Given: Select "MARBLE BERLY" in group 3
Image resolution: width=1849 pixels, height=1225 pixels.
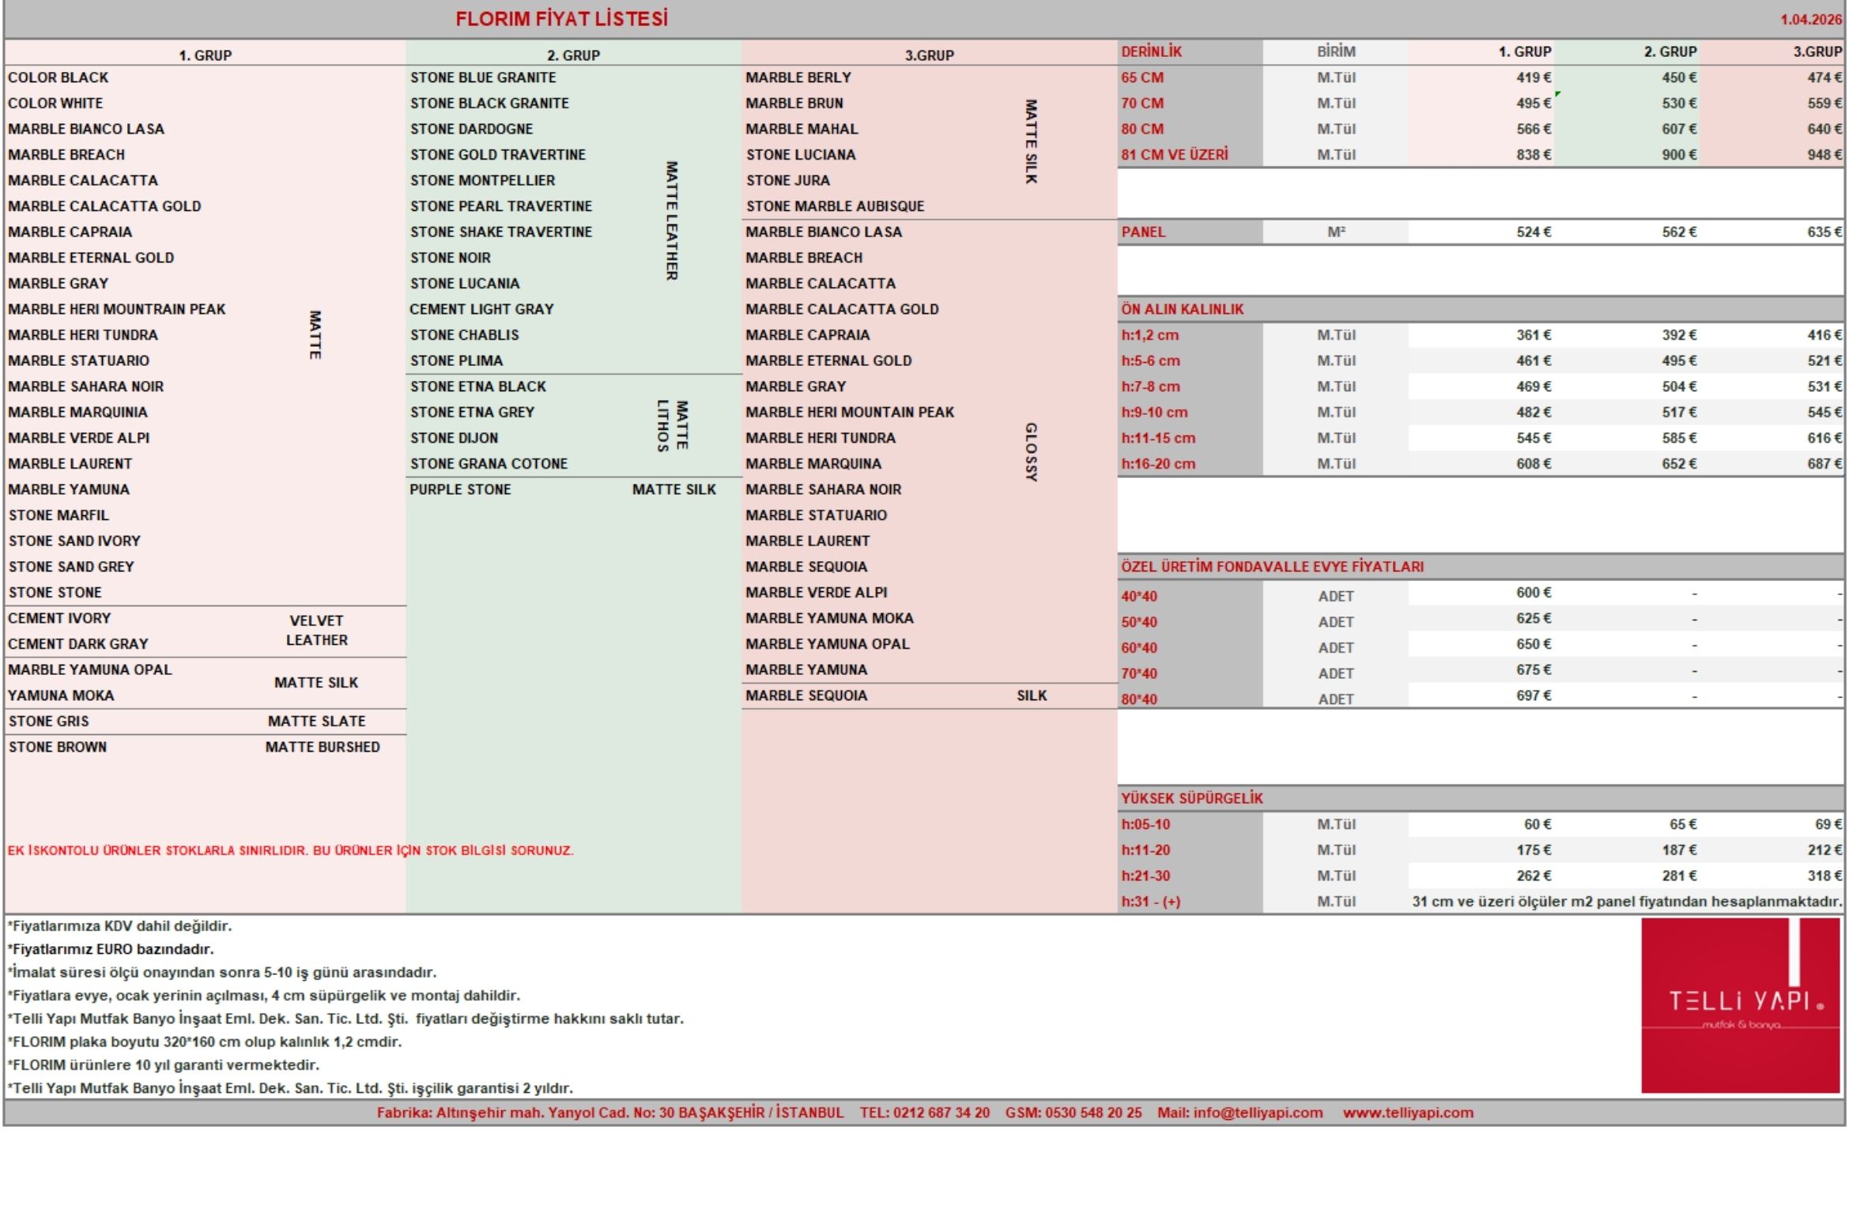Looking at the screenshot, I should pos(798,77).
